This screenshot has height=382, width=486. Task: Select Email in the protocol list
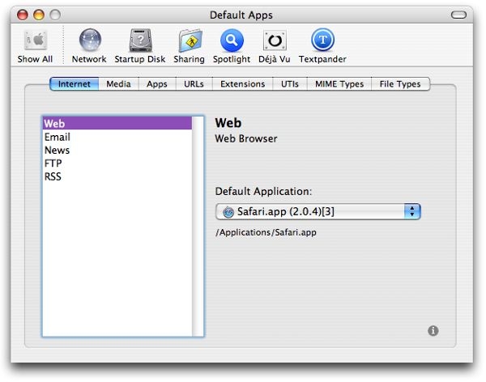(x=117, y=137)
